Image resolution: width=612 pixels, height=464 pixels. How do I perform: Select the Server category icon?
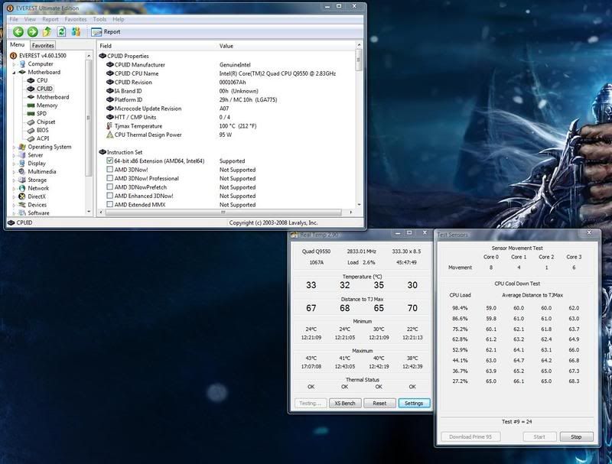point(22,155)
